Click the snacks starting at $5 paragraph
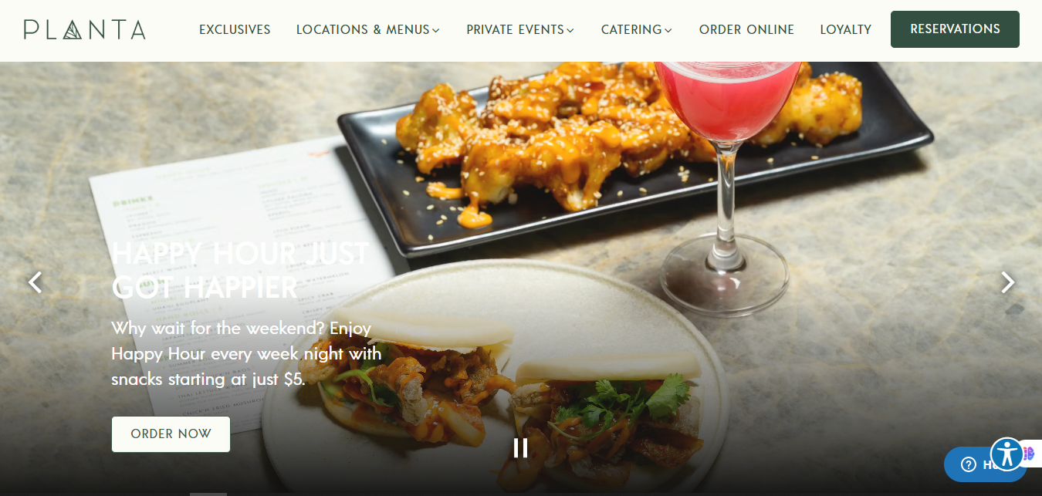Image resolution: width=1042 pixels, height=496 pixels. click(246, 353)
